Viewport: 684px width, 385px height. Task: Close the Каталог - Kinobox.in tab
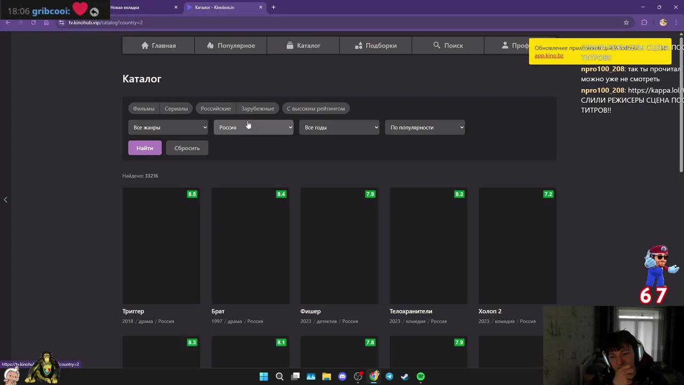pyautogui.click(x=261, y=7)
